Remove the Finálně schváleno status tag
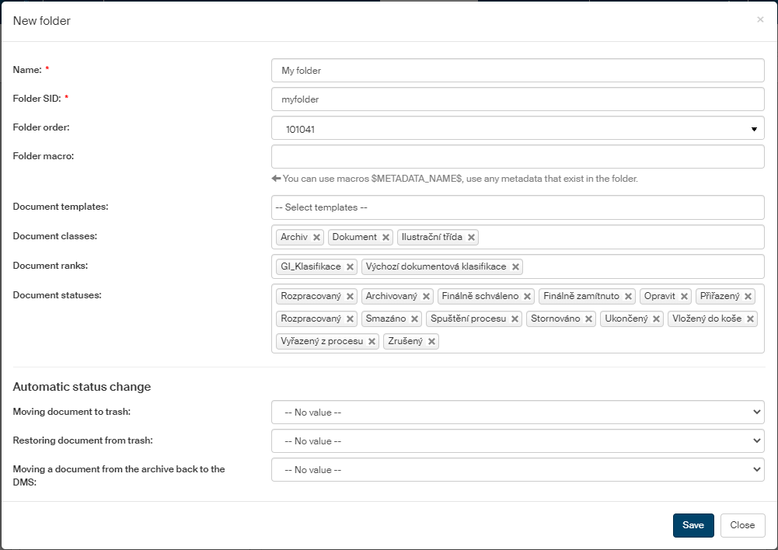Image resolution: width=778 pixels, height=550 pixels. [x=527, y=297]
